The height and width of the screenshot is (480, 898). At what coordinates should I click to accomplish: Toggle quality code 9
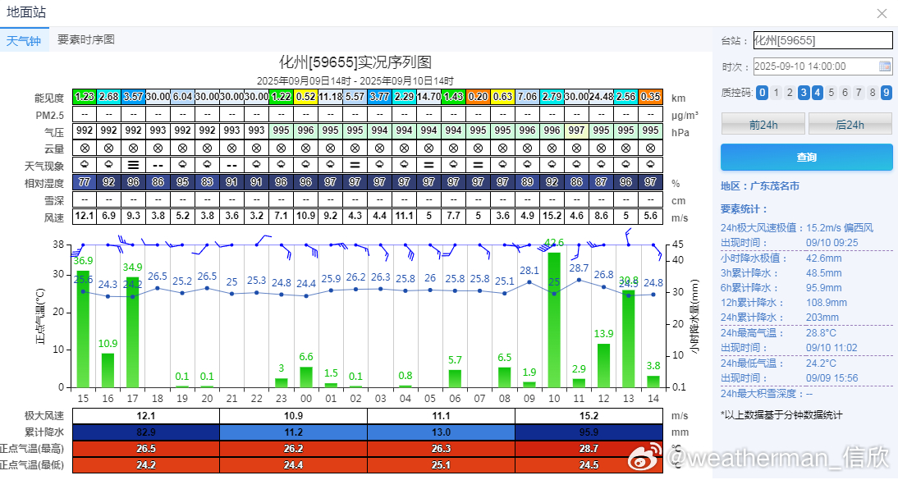(886, 93)
